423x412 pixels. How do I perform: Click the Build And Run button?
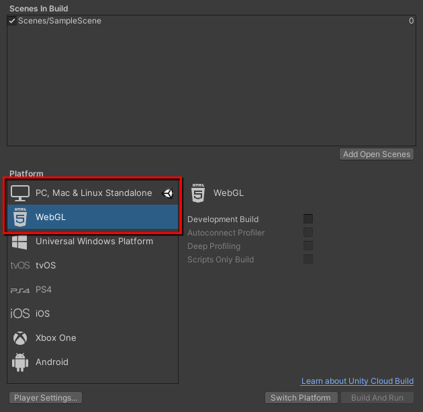[377, 398]
